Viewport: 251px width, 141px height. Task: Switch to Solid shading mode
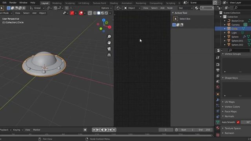pyautogui.click(x=99, y=13)
